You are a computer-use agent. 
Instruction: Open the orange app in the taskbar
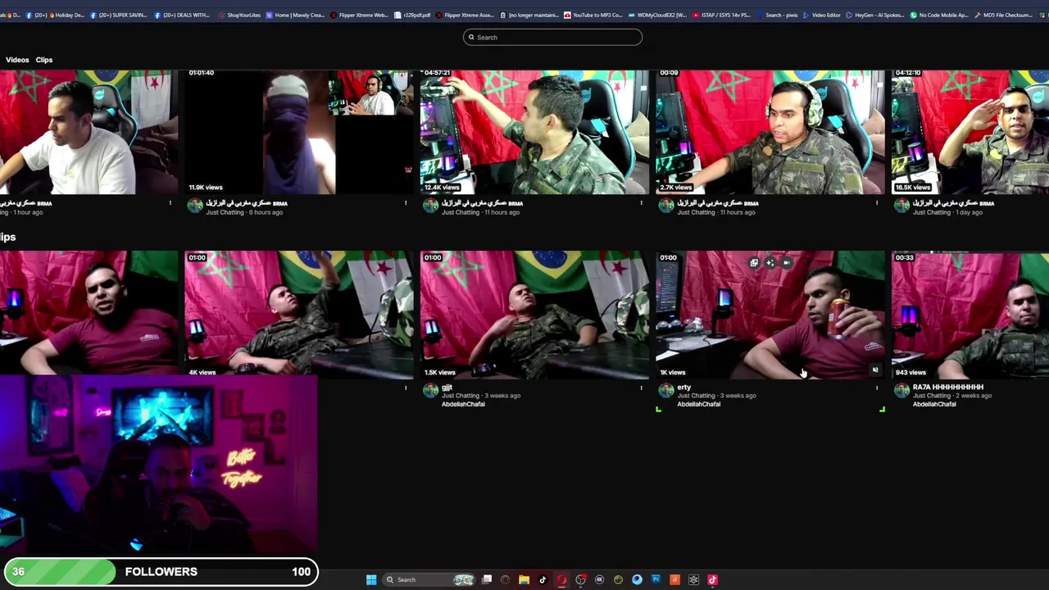(x=674, y=579)
